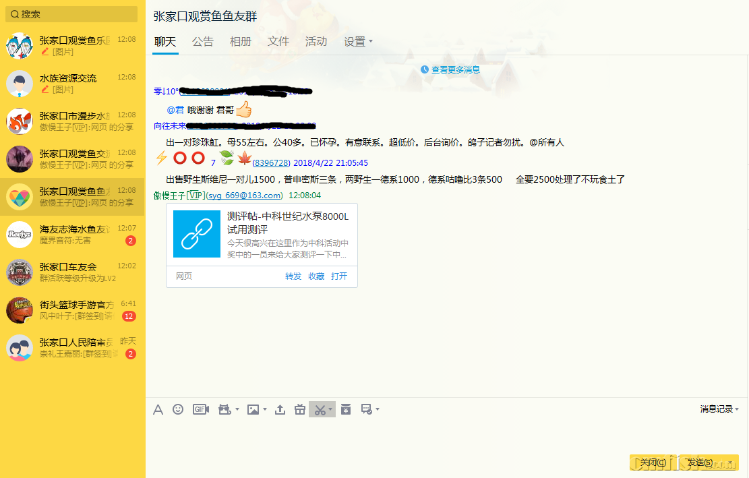Click the send picture icon

(x=253, y=409)
